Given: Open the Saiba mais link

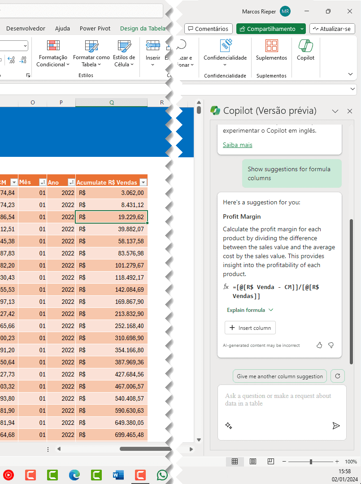Looking at the screenshot, I should pos(238,145).
